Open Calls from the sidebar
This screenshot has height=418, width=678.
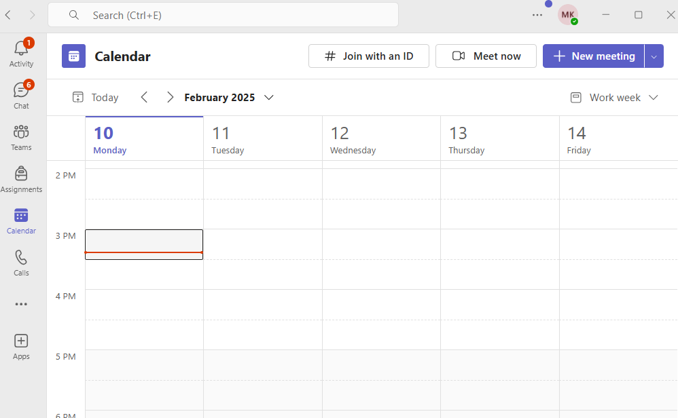point(21,262)
